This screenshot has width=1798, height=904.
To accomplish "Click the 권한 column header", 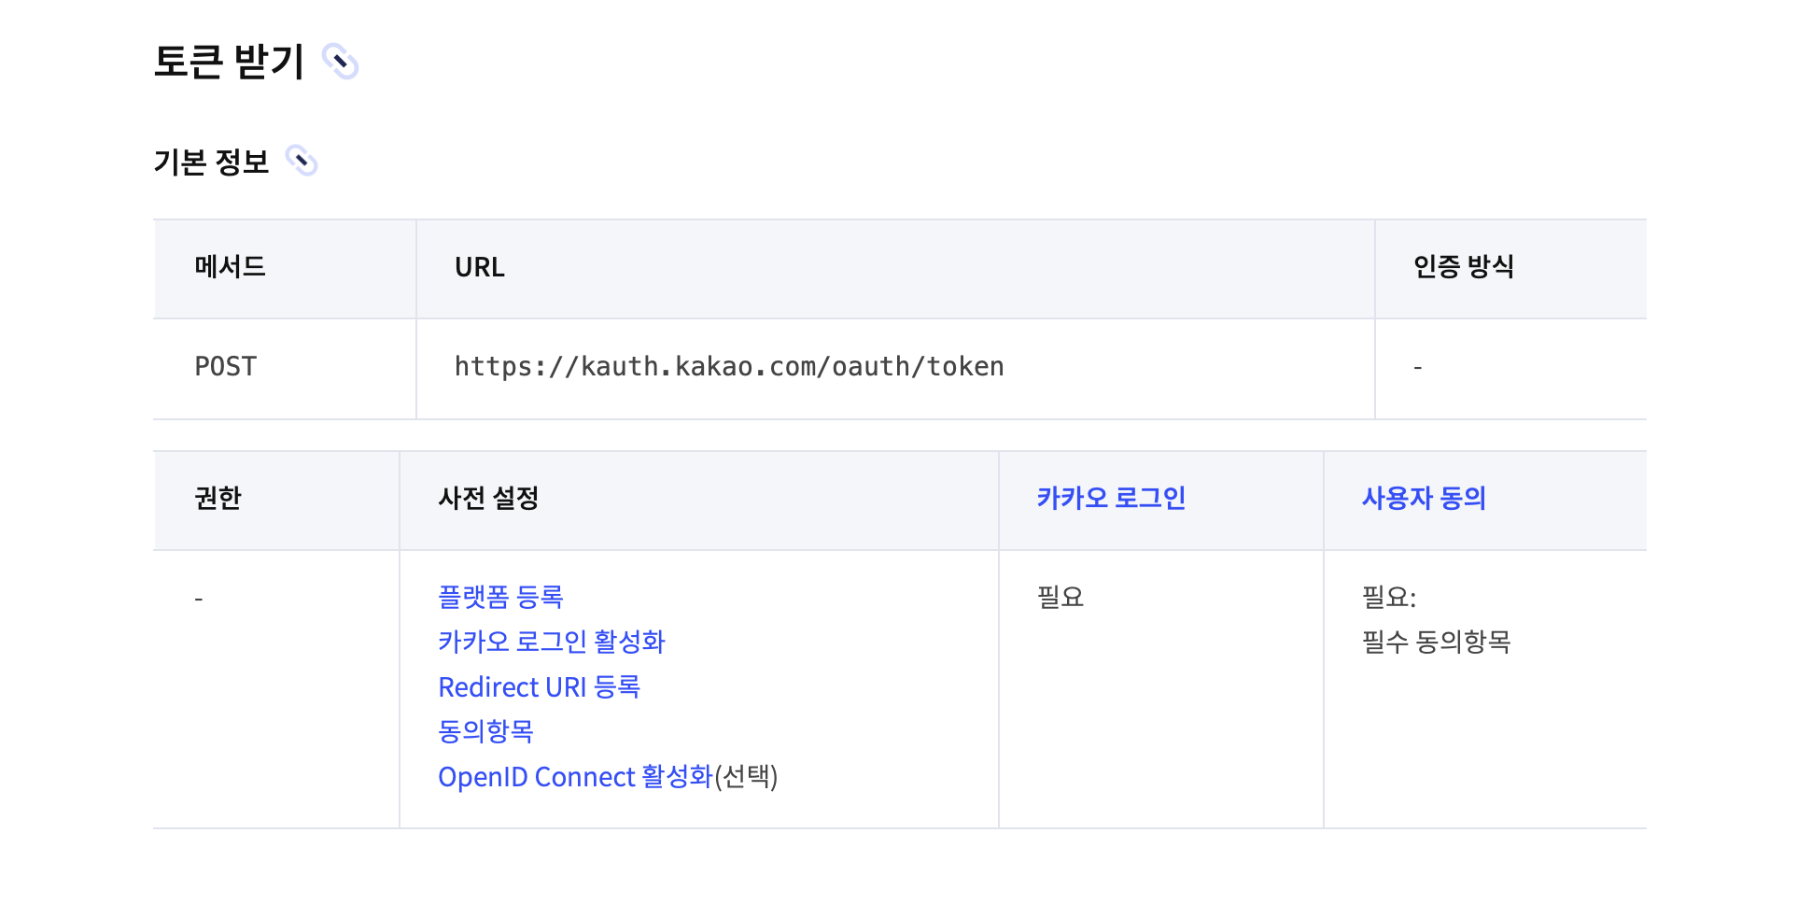I will coord(218,498).
